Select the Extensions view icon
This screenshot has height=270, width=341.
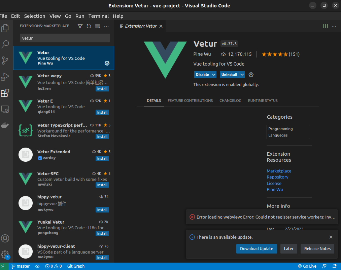(5, 93)
